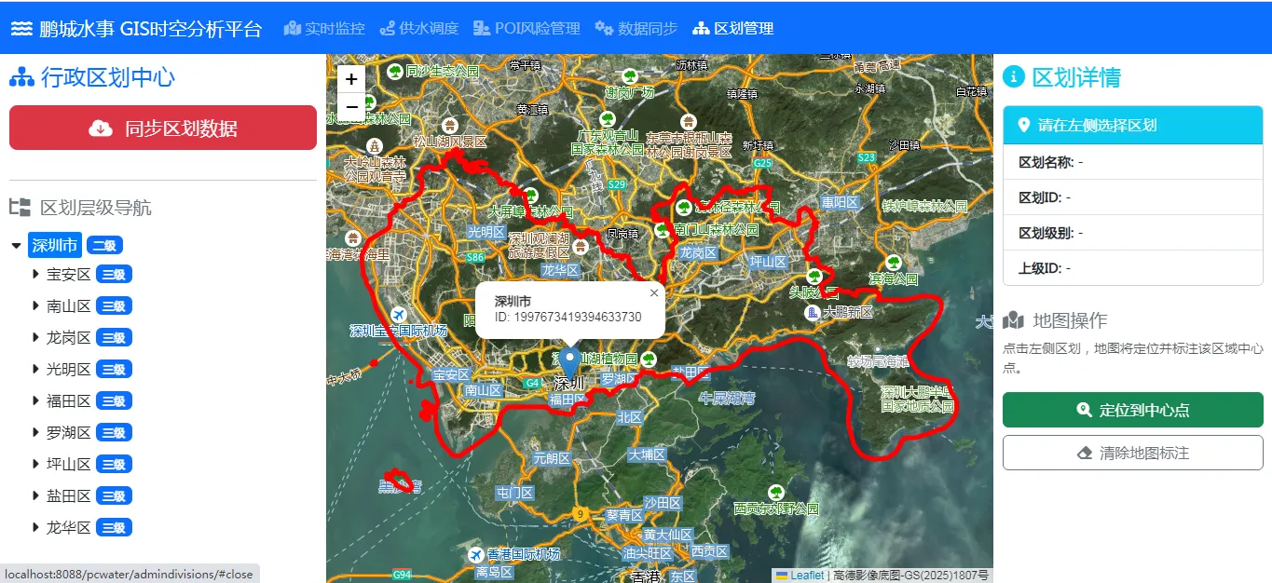Open 实时监控 in the top navigation
This screenshot has height=583, width=1272.
point(324,28)
